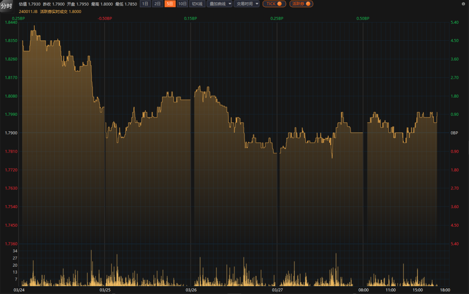Open the 叠加曲线 dropdown

220,4
